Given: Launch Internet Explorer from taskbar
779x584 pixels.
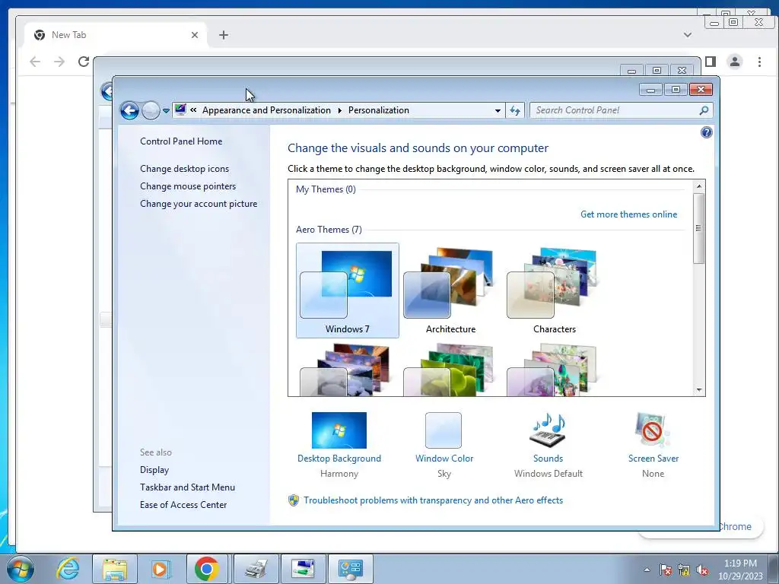Looking at the screenshot, I should pos(68,569).
